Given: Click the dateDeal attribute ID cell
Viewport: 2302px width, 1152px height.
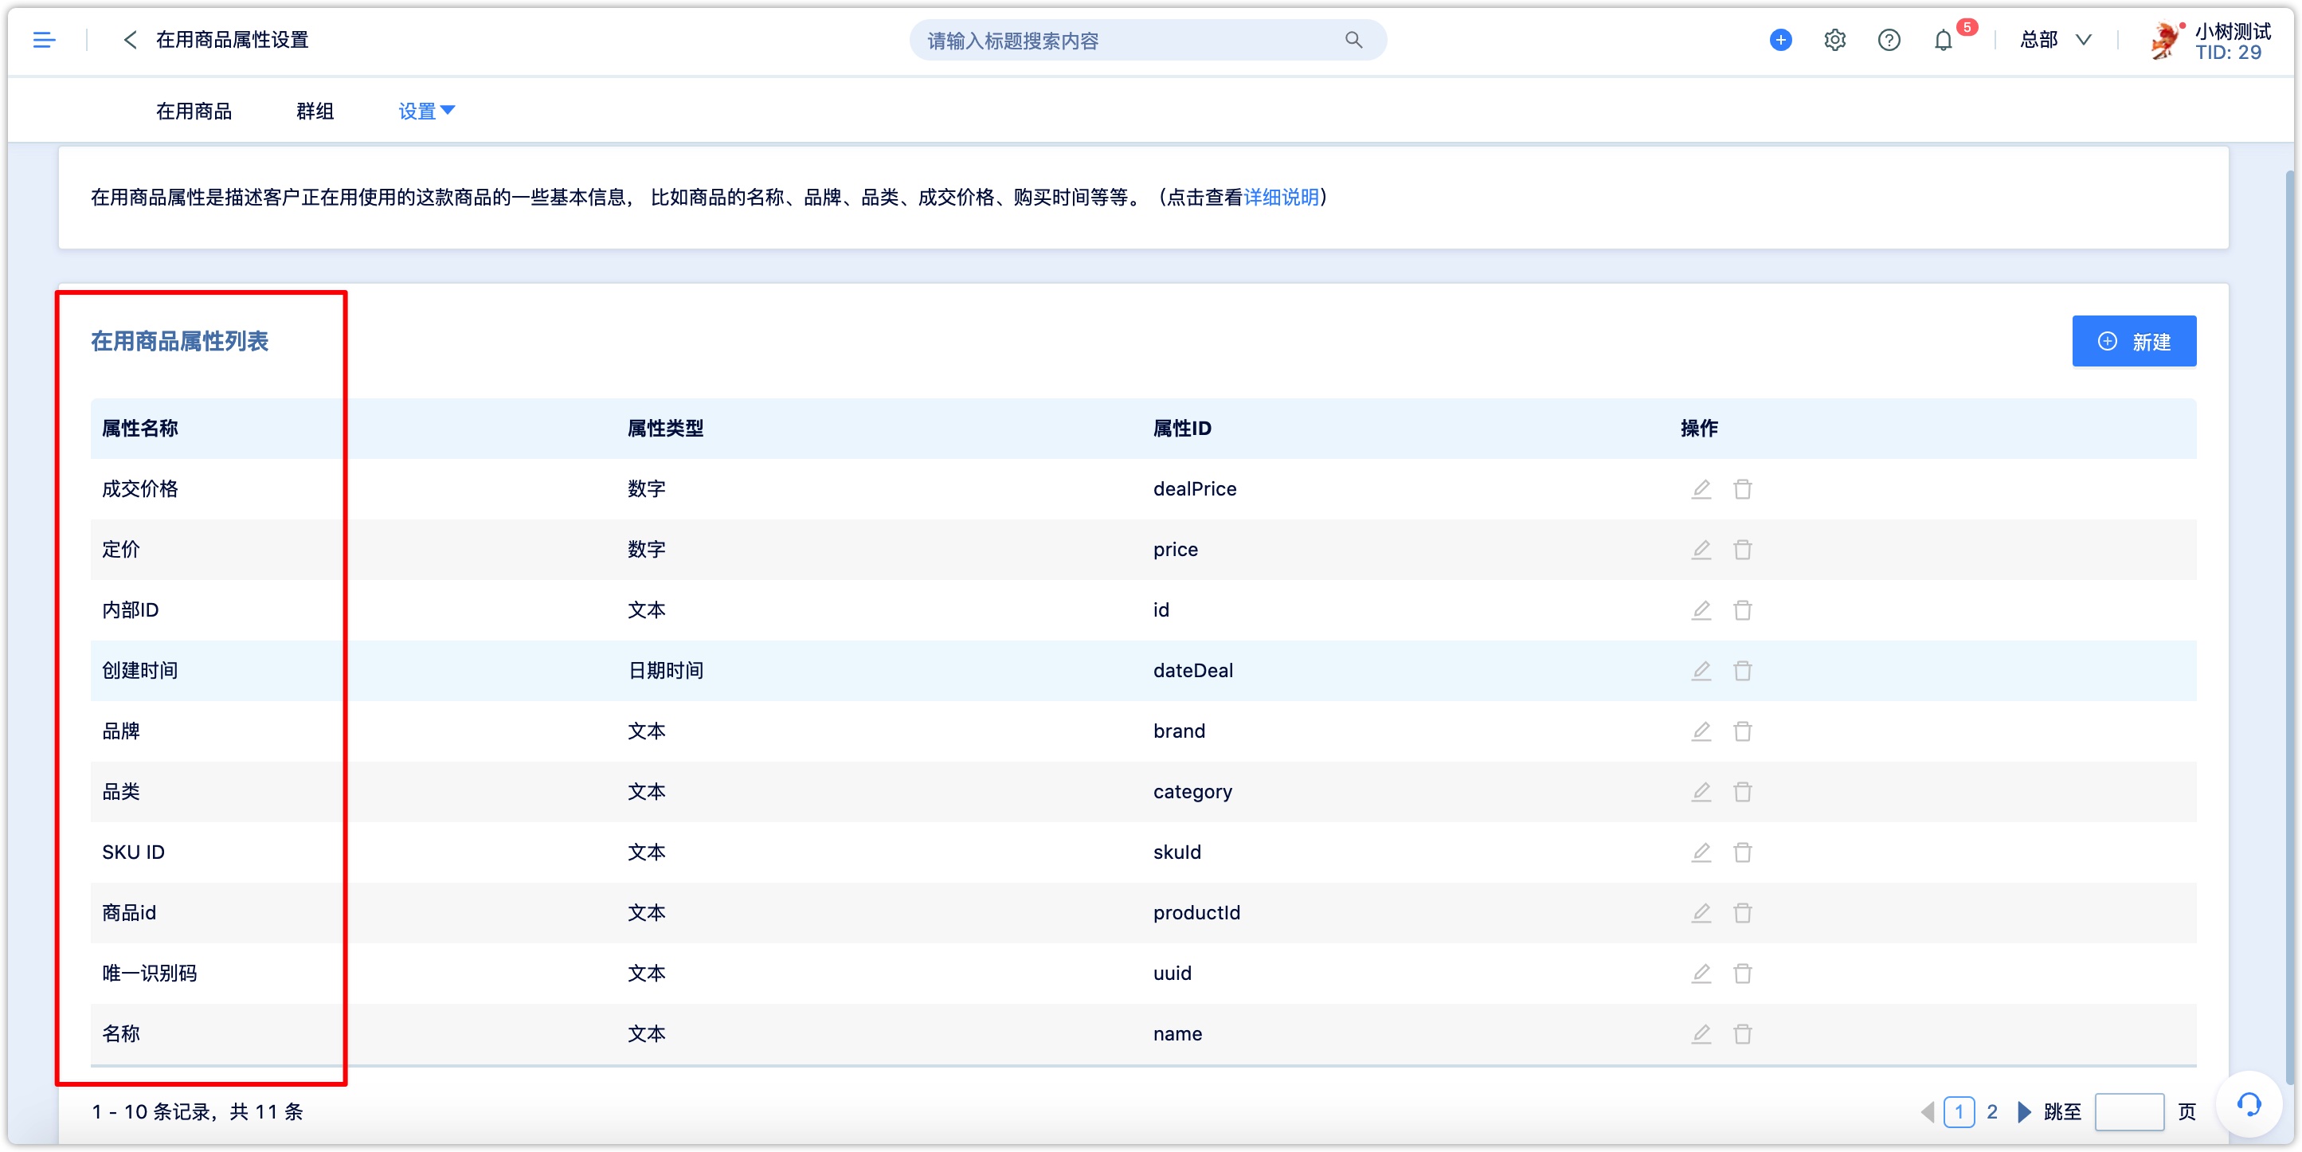Looking at the screenshot, I should [1193, 671].
